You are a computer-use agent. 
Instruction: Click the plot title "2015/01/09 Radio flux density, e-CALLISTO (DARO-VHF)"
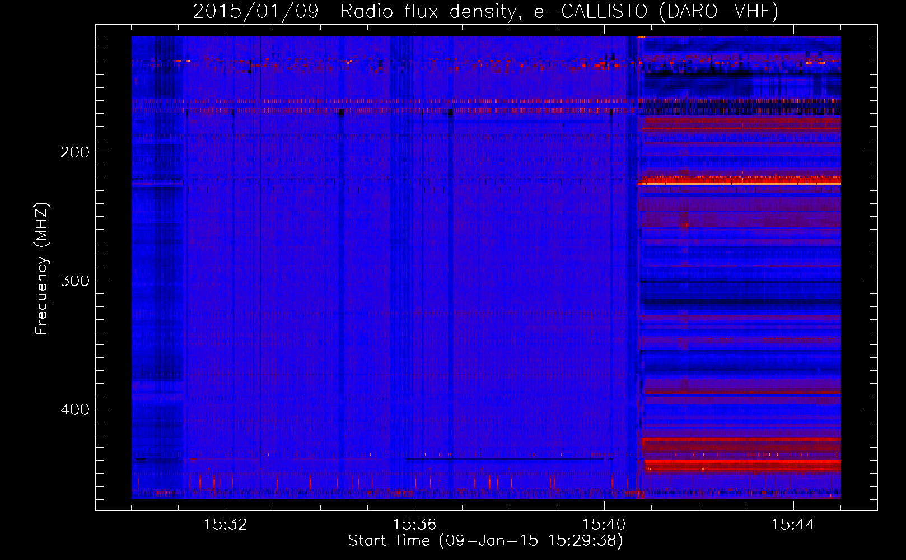click(485, 11)
